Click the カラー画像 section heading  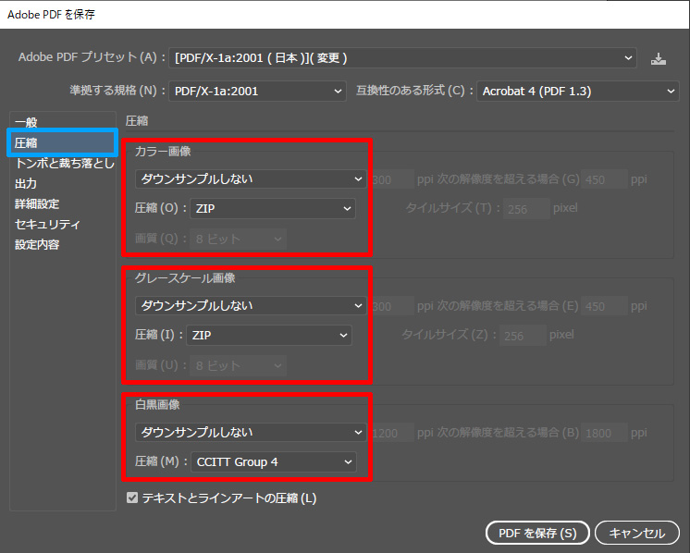click(x=163, y=152)
